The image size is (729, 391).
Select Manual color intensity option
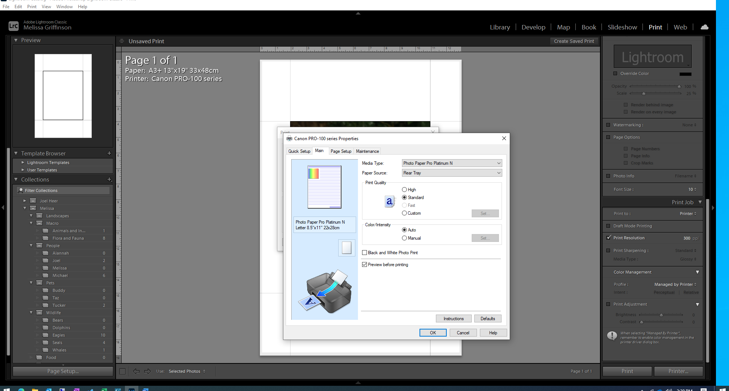[x=404, y=238]
